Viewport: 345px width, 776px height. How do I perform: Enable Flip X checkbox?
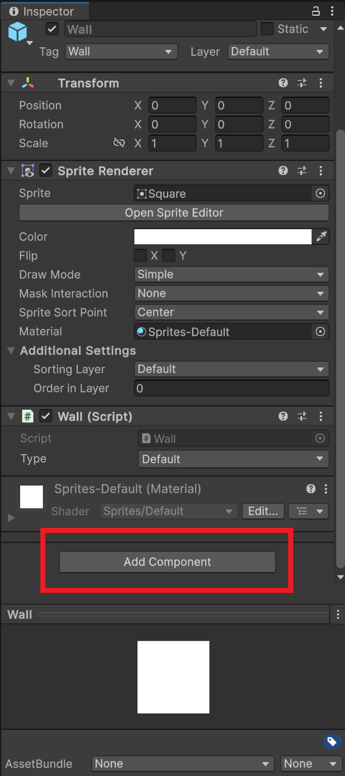pyautogui.click(x=141, y=256)
